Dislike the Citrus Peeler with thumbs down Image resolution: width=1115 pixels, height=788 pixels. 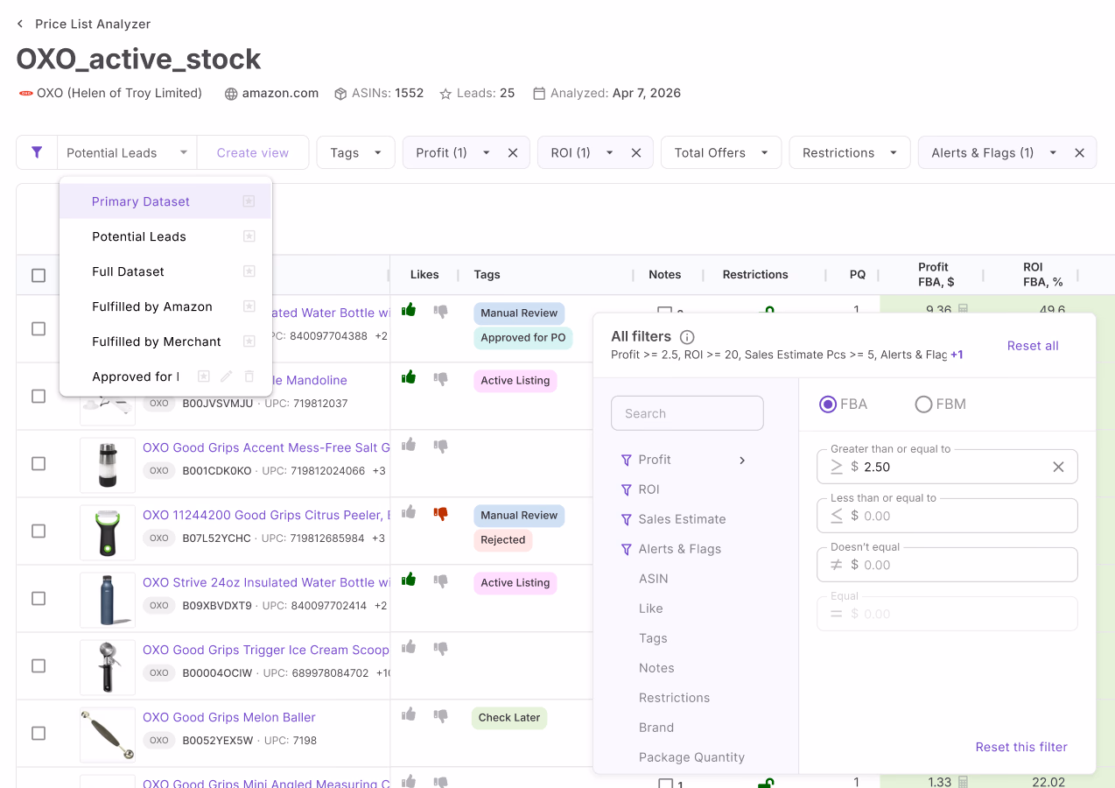[x=441, y=513]
